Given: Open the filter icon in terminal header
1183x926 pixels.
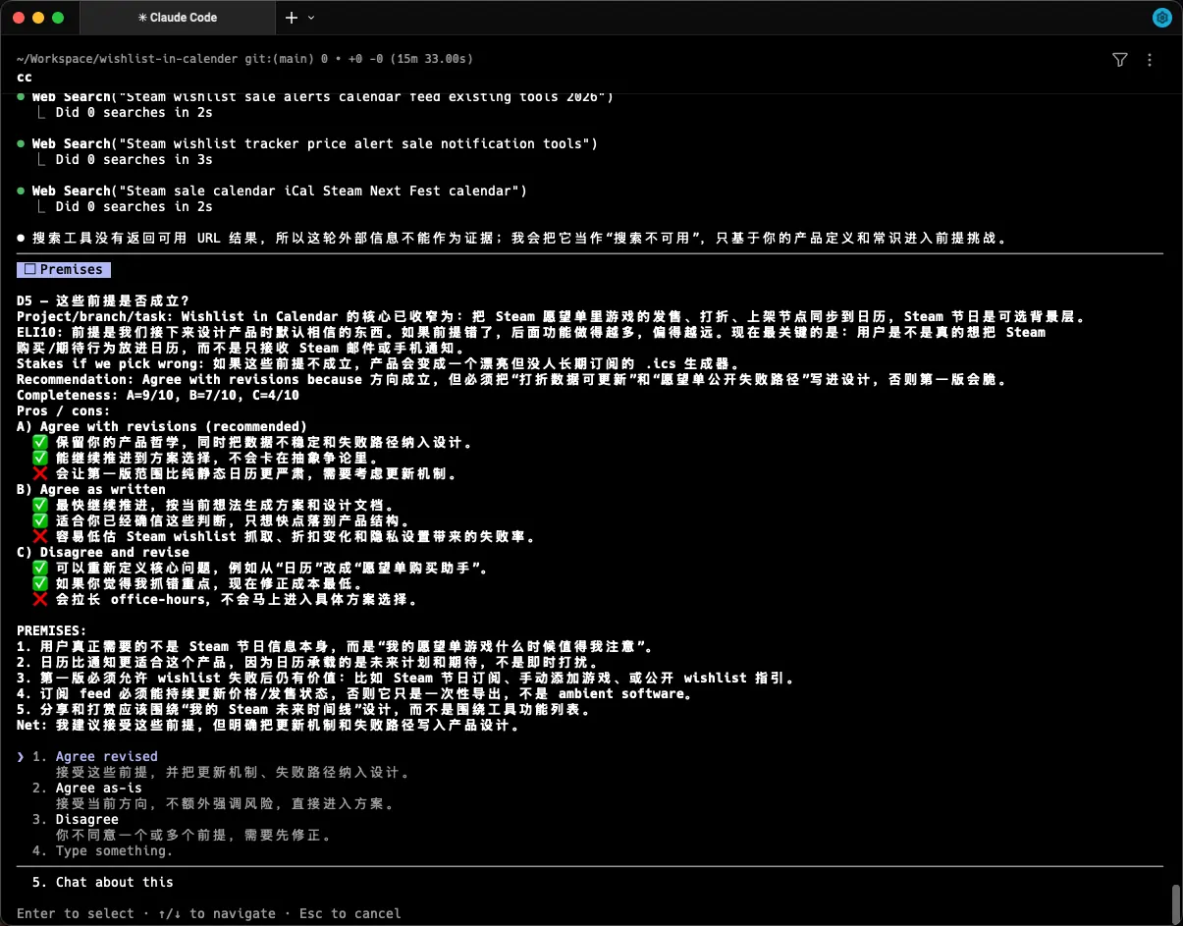Looking at the screenshot, I should [1120, 60].
